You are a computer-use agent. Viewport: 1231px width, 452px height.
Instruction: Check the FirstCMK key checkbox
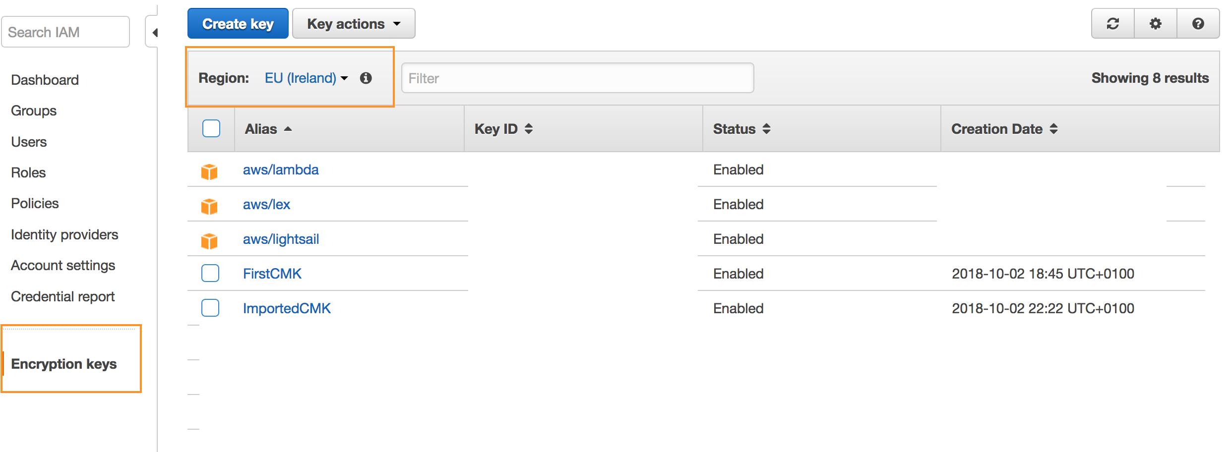click(210, 273)
